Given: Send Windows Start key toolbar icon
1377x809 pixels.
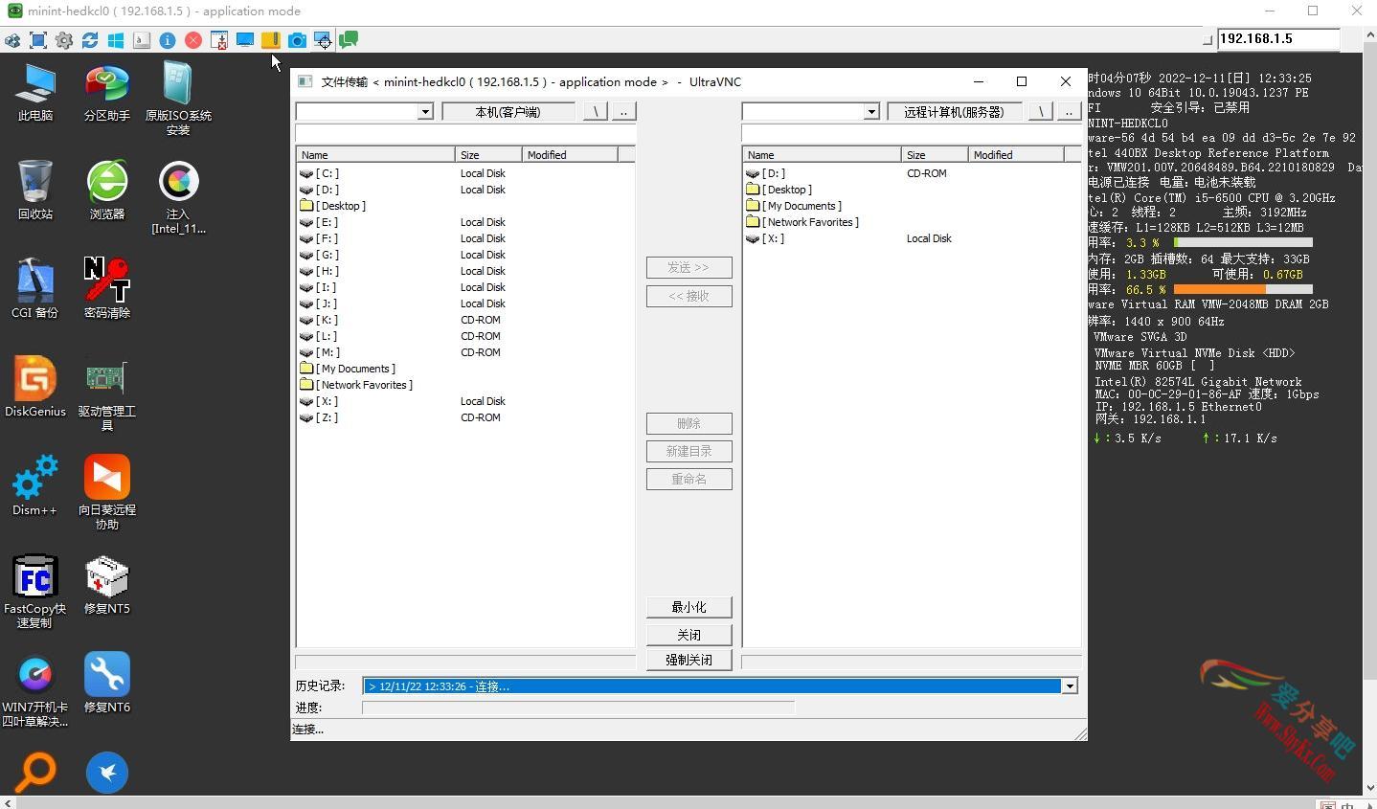Looking at the screenshot, I should pyautogui.click(x=116, y=40).
